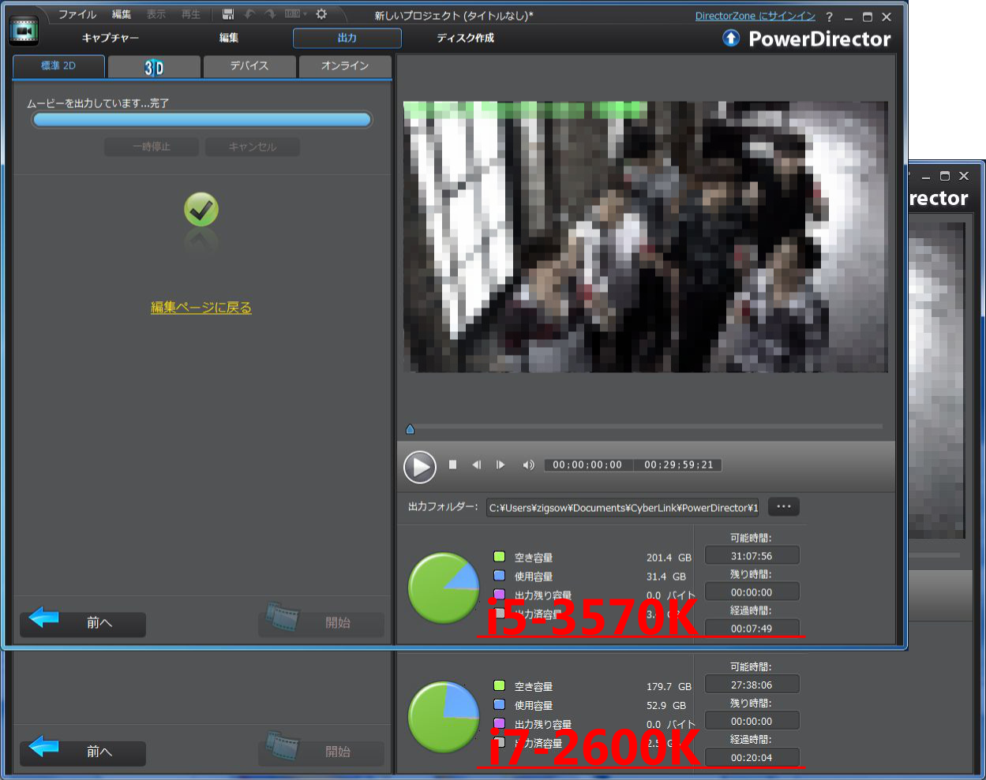986x780 pixels.
Task: Click the preview seek bar playhead marker
Action: (x=410, y=429)
